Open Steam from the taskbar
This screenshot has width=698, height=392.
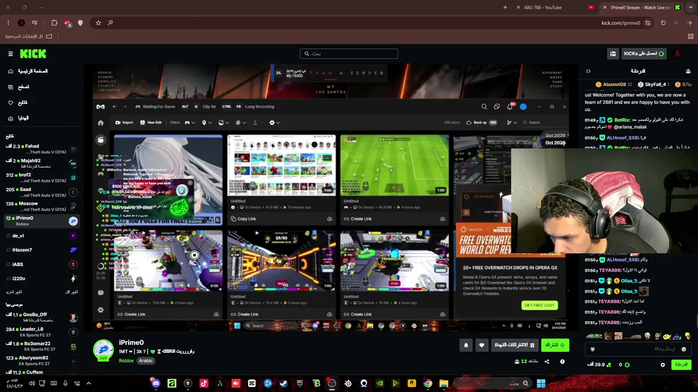point(284,383)
